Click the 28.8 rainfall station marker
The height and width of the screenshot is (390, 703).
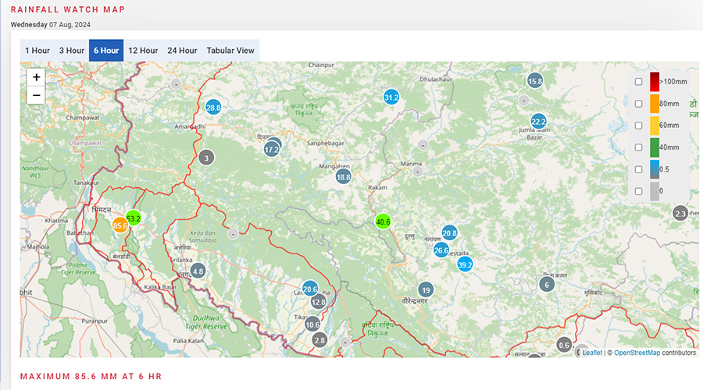click(213, 108)
